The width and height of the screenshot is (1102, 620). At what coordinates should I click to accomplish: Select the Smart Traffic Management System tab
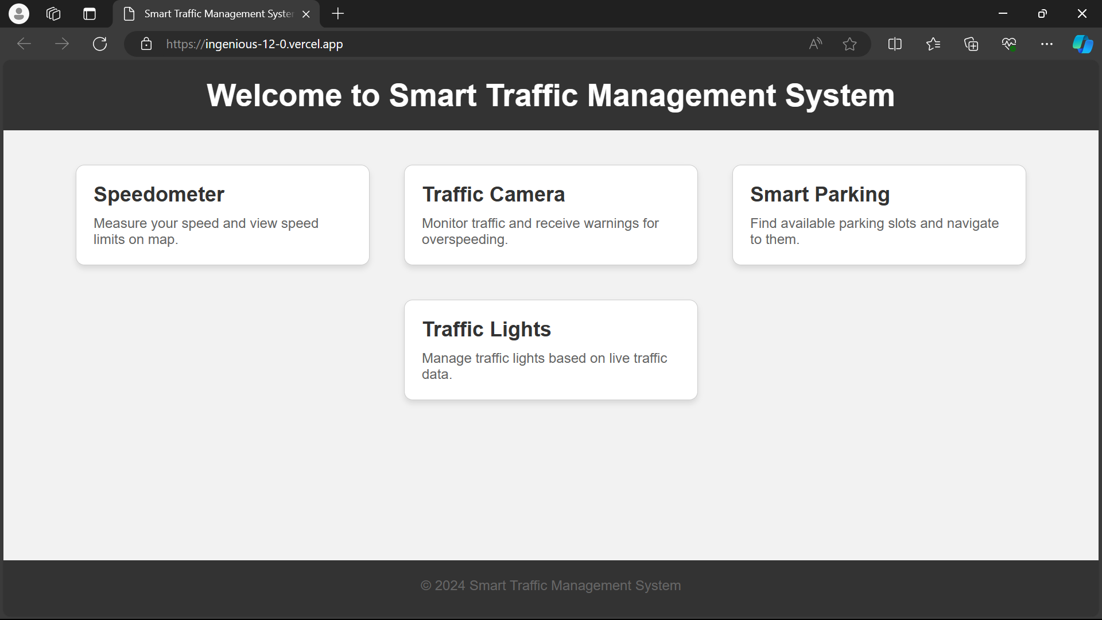pyautogui.click(x=218, y=14)
